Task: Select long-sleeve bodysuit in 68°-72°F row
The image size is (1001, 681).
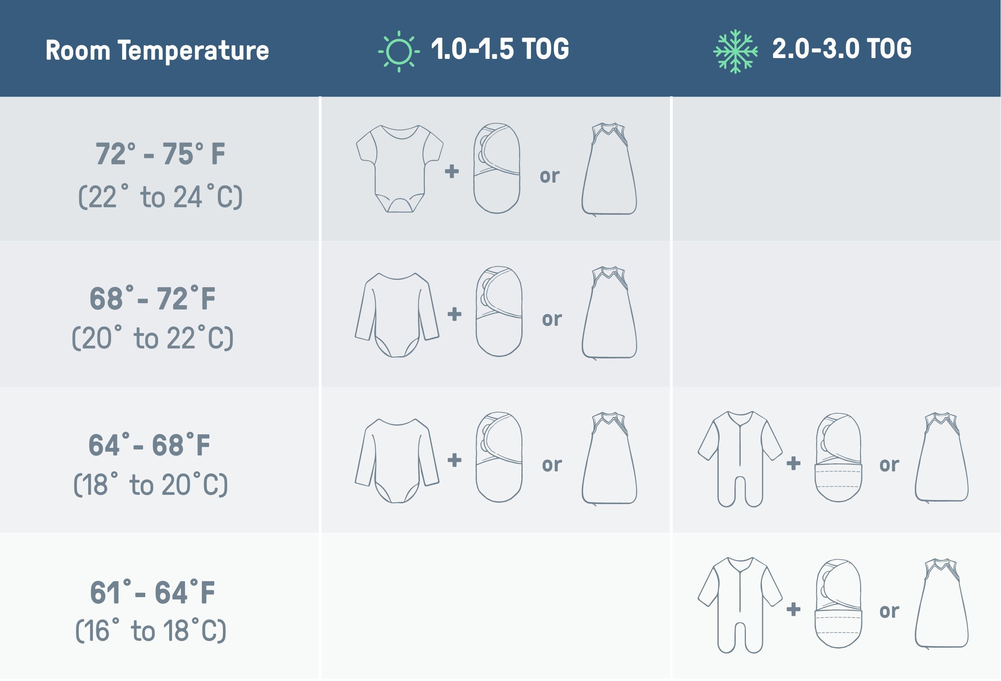Action: (397, 315)
